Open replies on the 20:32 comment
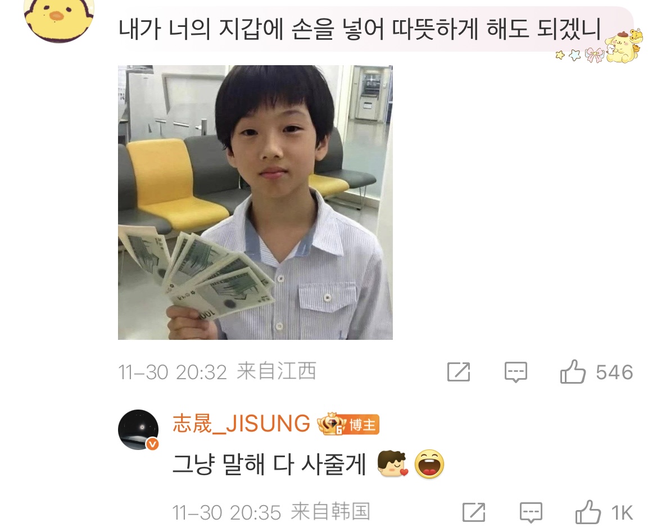The image size is (657, 532). point(515,372)
